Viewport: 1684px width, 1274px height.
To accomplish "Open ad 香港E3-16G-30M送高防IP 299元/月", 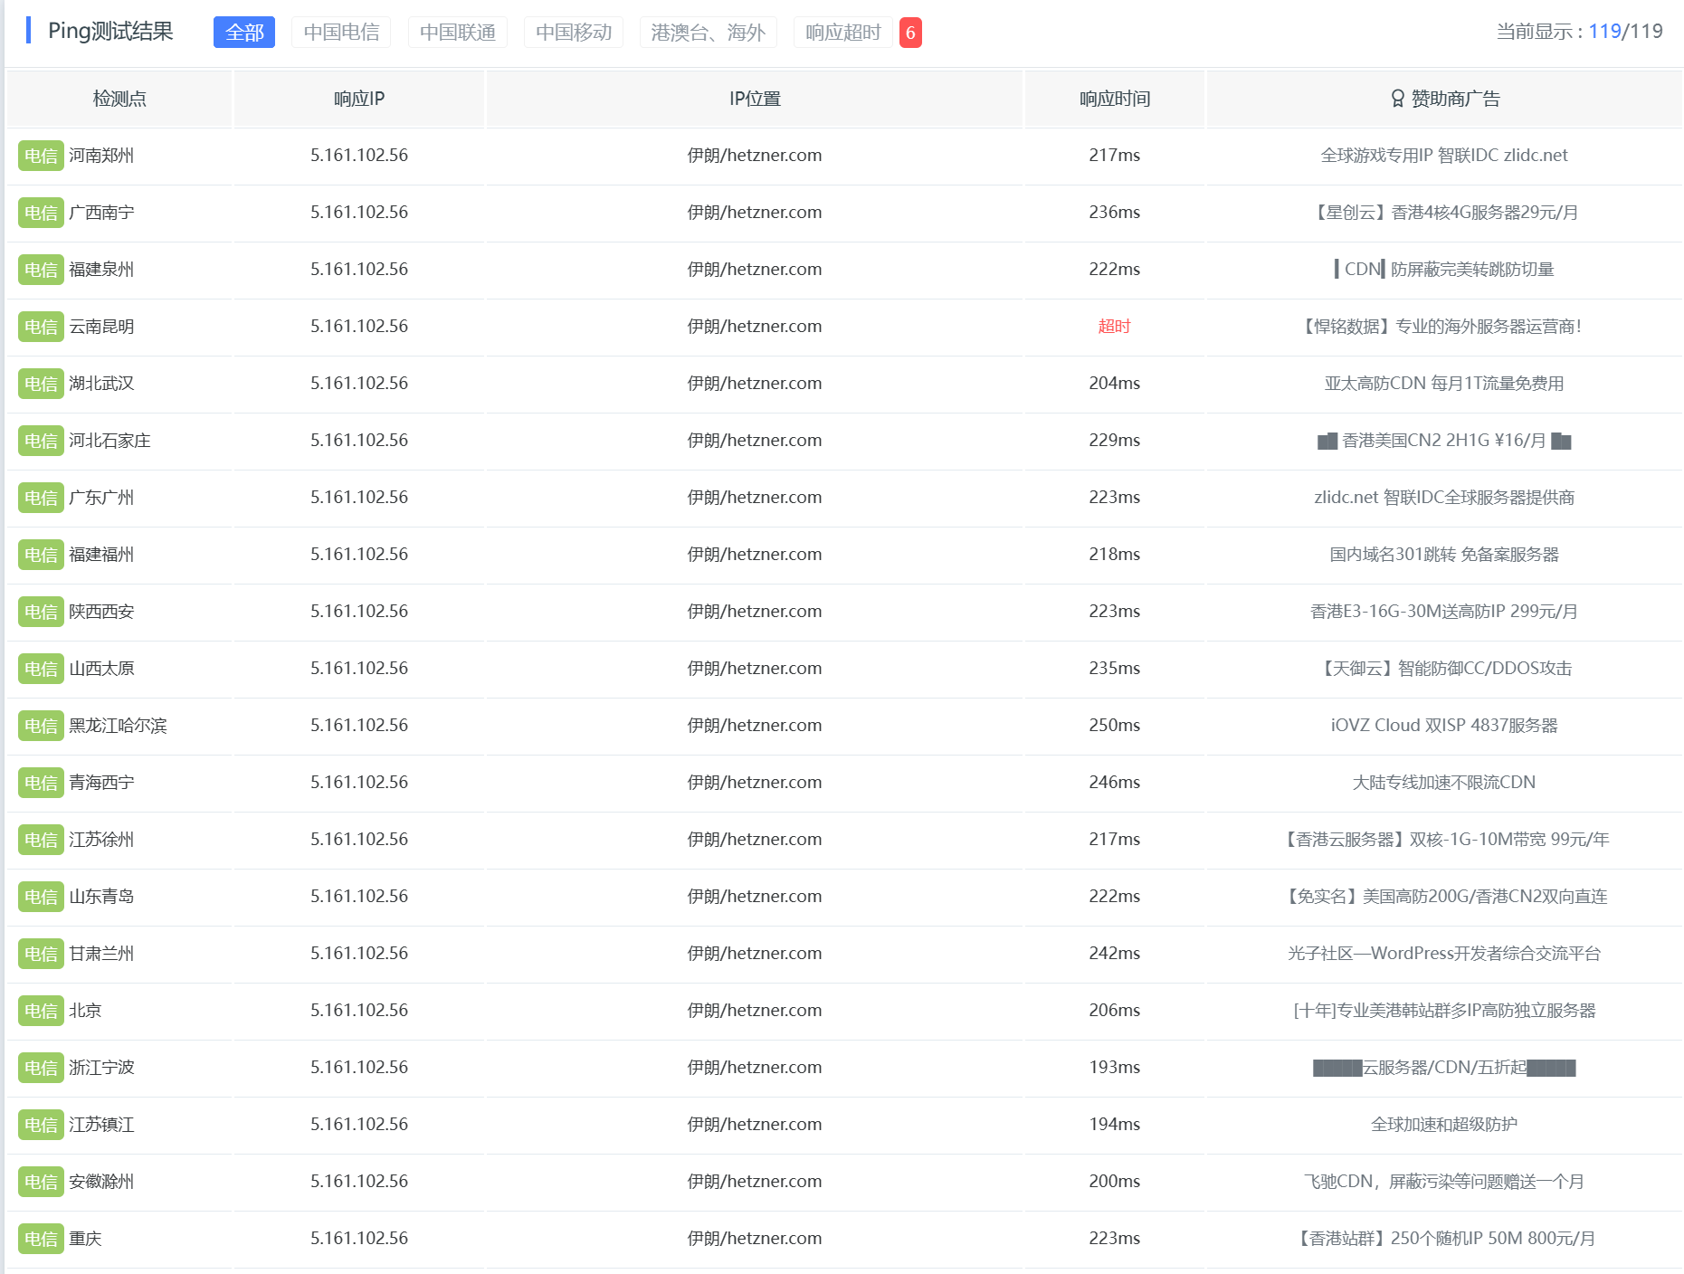I will 1444,611.
